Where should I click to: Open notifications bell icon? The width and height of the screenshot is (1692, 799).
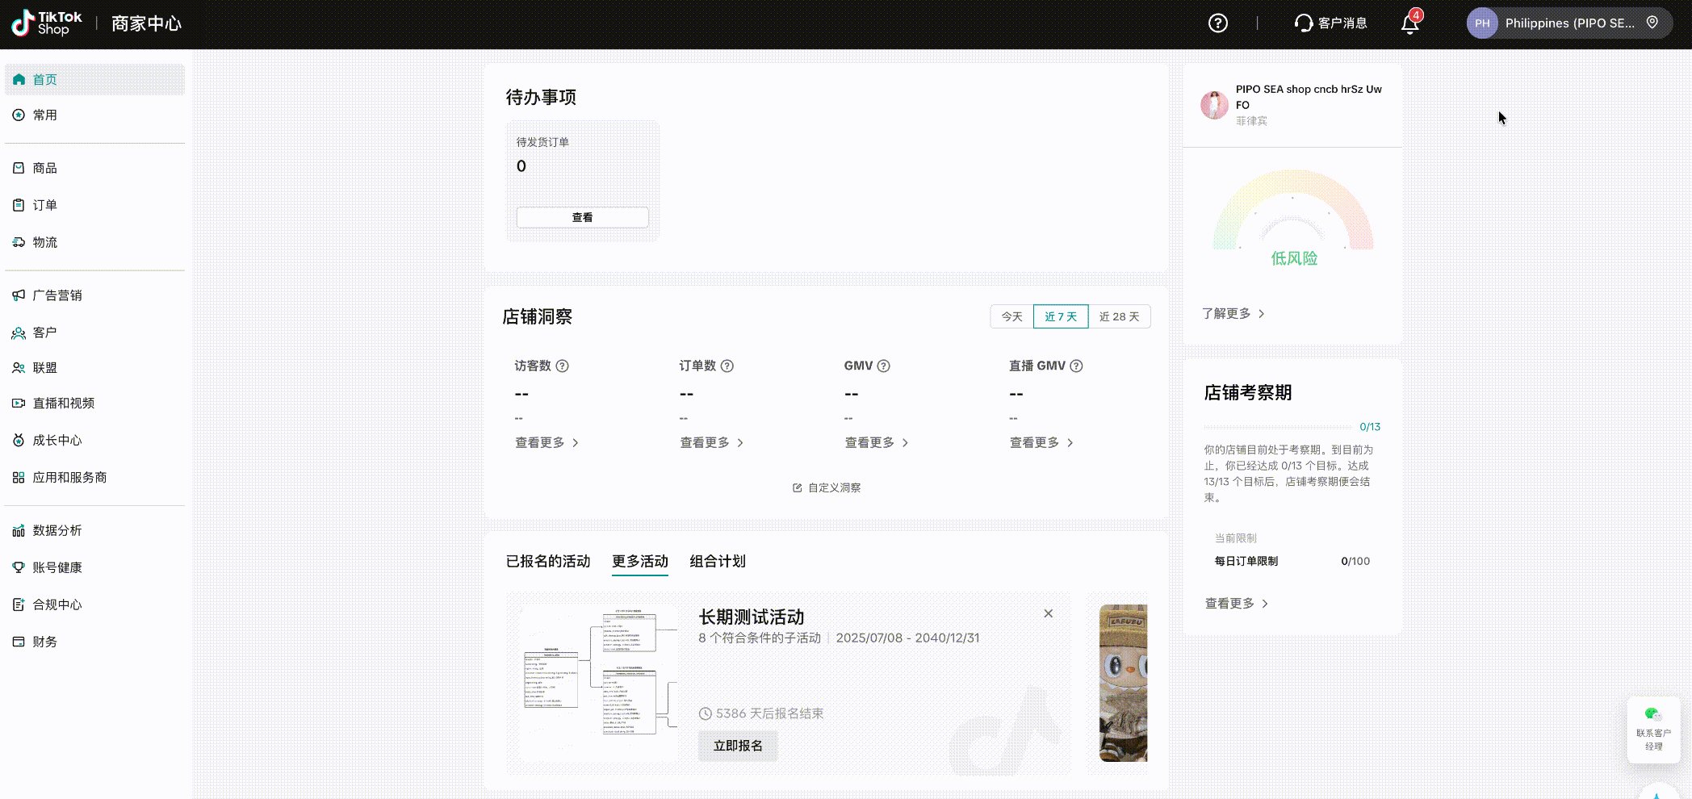click(x=1409, y=23)
